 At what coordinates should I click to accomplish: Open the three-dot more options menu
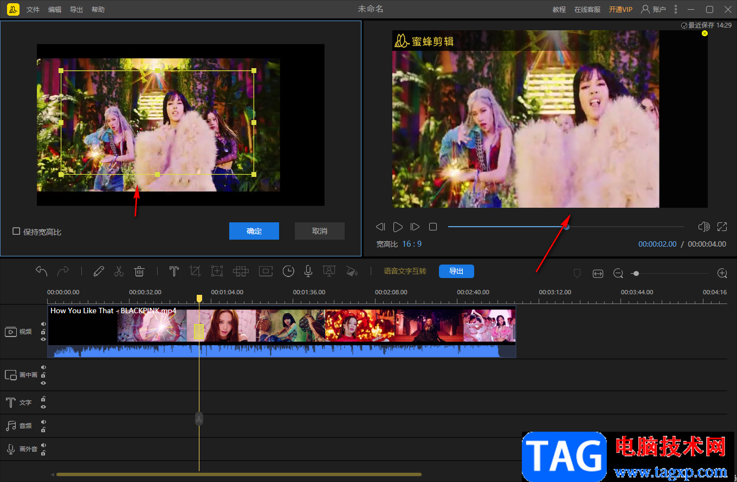675,9
